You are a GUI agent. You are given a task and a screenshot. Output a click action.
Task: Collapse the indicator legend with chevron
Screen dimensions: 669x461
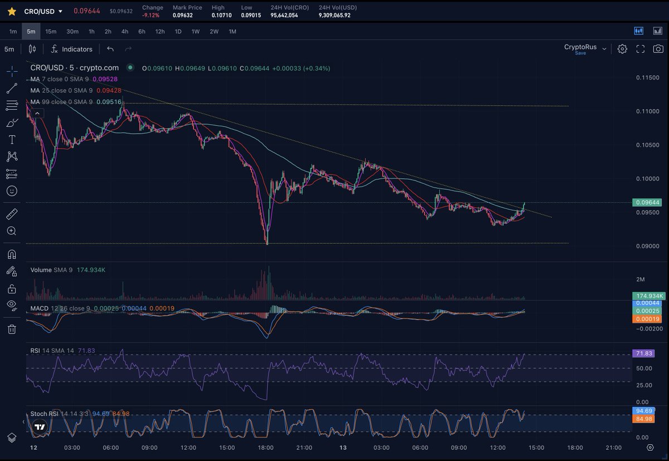pos(37,113)
